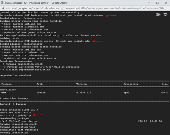Click 'ufw-0.35-9.el7.noarch.rpm' file name
Viewport: 170px width, 135px height.
18,121
